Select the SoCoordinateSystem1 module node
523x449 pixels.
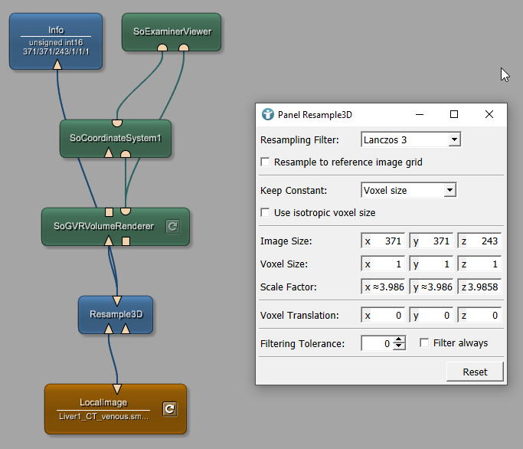[116, 139]
